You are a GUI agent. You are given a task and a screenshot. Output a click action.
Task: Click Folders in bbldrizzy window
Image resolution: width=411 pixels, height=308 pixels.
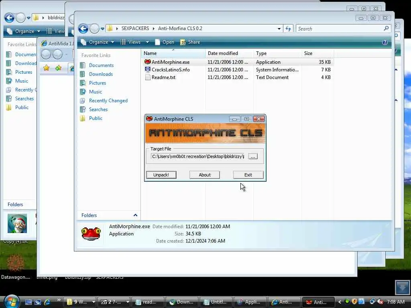click(x=15, y=204)
